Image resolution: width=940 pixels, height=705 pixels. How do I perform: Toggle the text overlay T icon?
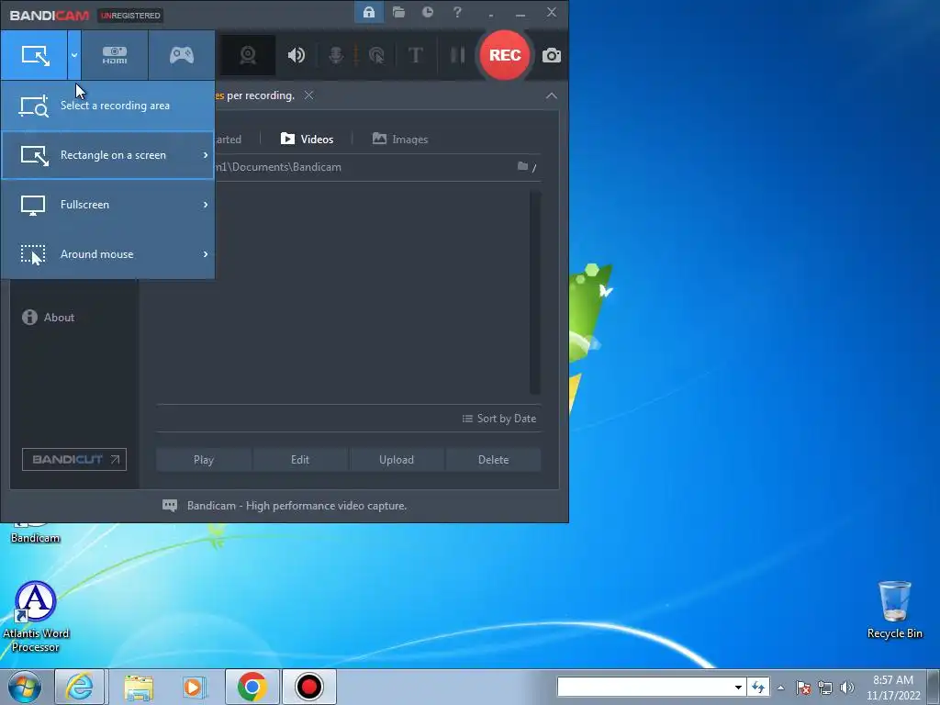click(415, 55)
